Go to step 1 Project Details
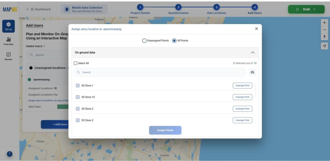The image size is (330, 161). click(140, 10)
